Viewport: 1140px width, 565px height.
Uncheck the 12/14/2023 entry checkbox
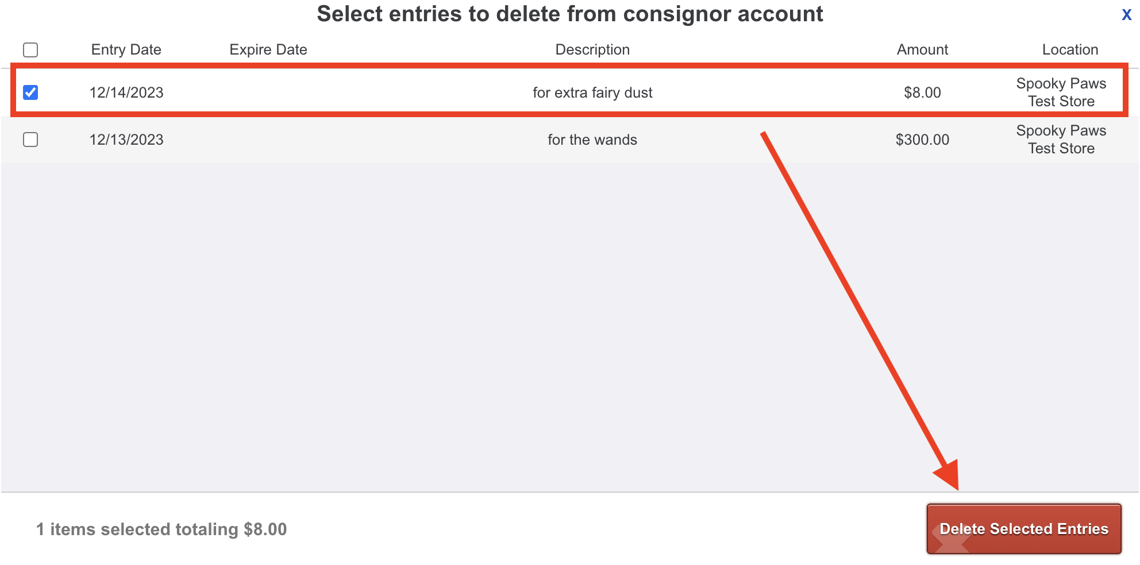click(x=30, y=92)
